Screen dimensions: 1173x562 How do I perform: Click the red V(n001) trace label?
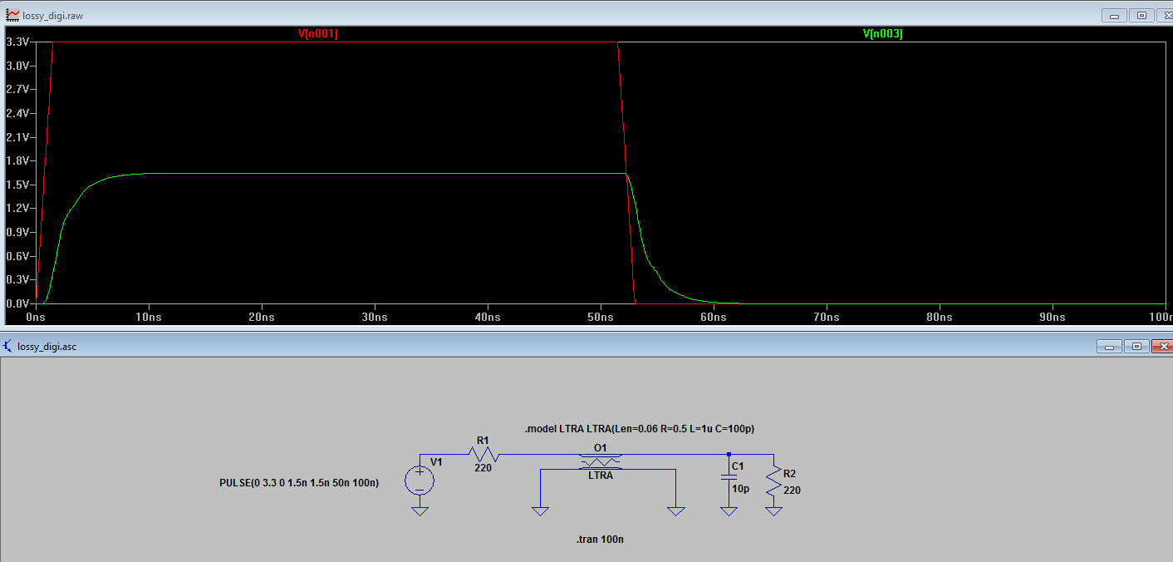[318, 34]
